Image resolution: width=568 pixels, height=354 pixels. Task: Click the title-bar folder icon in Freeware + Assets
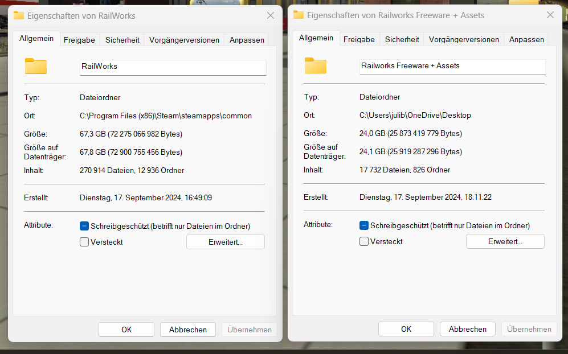[298, 15]
